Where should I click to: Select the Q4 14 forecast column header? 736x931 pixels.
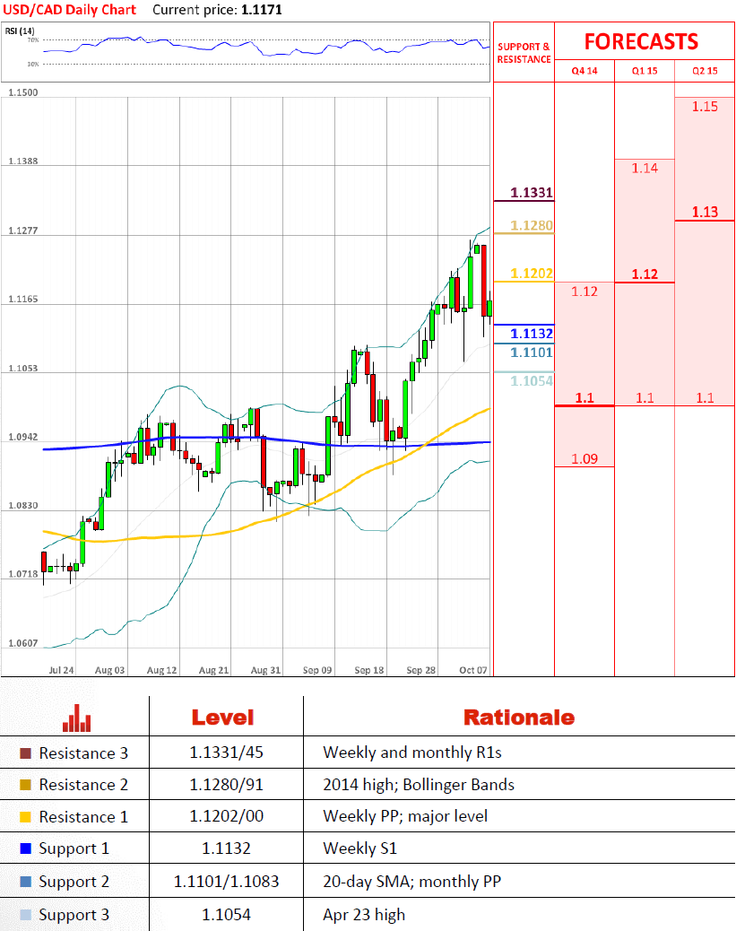pyautogui.click(x=584, y=71)
